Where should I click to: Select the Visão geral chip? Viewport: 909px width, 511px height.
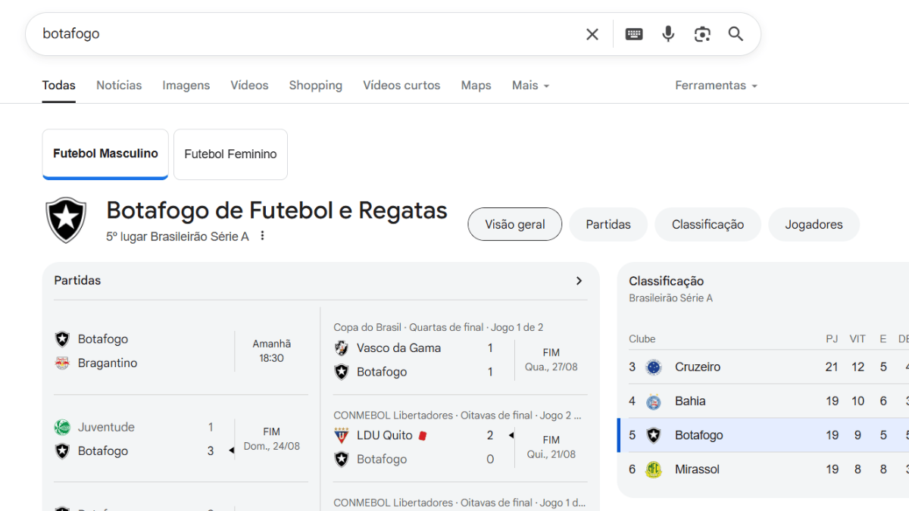(x=515, y=225)
